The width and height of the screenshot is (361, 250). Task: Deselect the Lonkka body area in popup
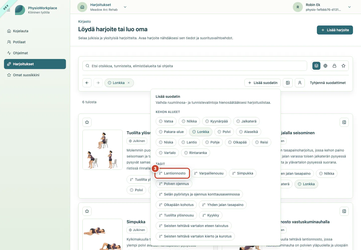click(201, 132)
